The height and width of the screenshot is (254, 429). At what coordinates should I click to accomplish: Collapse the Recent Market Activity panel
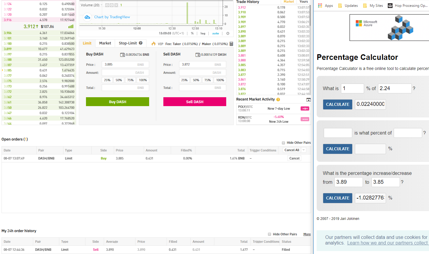click(x=308, y=100)
